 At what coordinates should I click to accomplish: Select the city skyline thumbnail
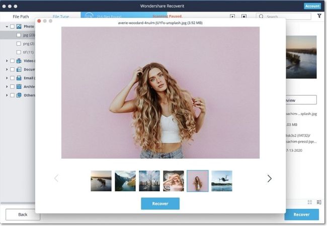[x=149, y=181]
